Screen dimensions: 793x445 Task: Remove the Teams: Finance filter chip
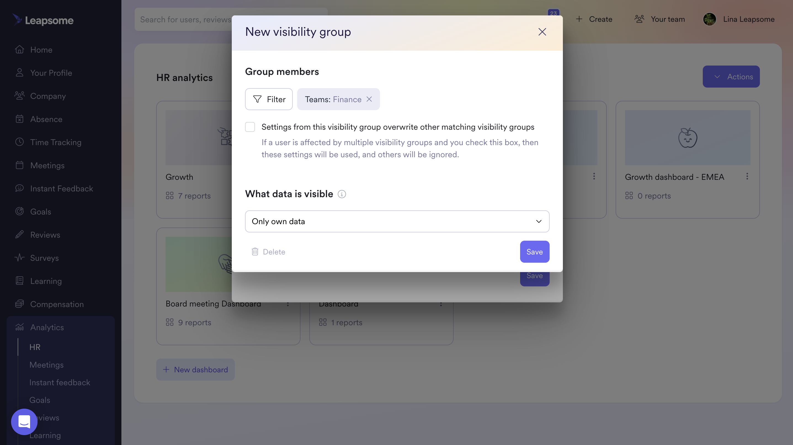tap(369, 99)
